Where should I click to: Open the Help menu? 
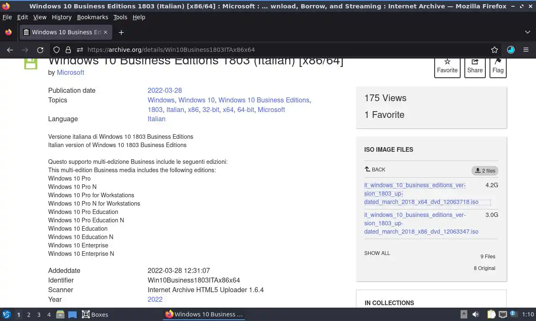[x=139, y=17]
